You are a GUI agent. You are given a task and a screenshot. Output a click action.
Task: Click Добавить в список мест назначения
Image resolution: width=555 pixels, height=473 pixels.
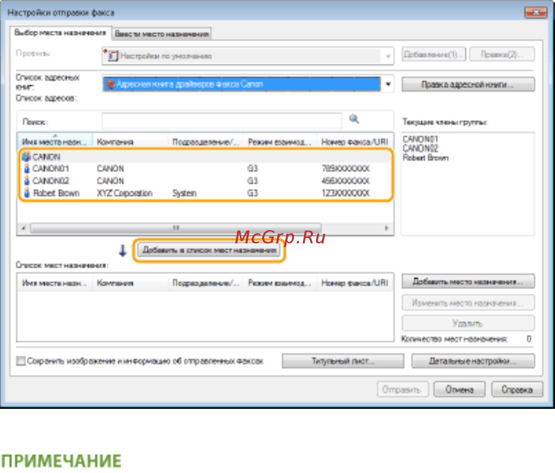209,250
